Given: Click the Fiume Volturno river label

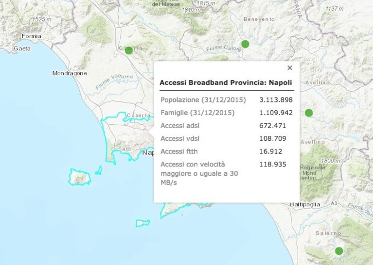Looking at the screenshot, I should (x=114, y=81).
